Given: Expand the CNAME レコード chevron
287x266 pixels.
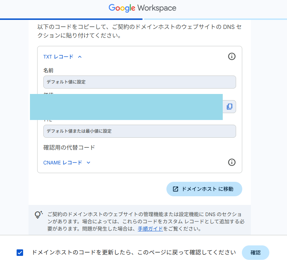Looking at the screenshot, I should 88,163.
